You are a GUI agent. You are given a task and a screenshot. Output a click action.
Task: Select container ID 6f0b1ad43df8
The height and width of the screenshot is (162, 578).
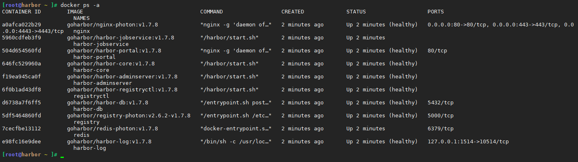[22, 90]
